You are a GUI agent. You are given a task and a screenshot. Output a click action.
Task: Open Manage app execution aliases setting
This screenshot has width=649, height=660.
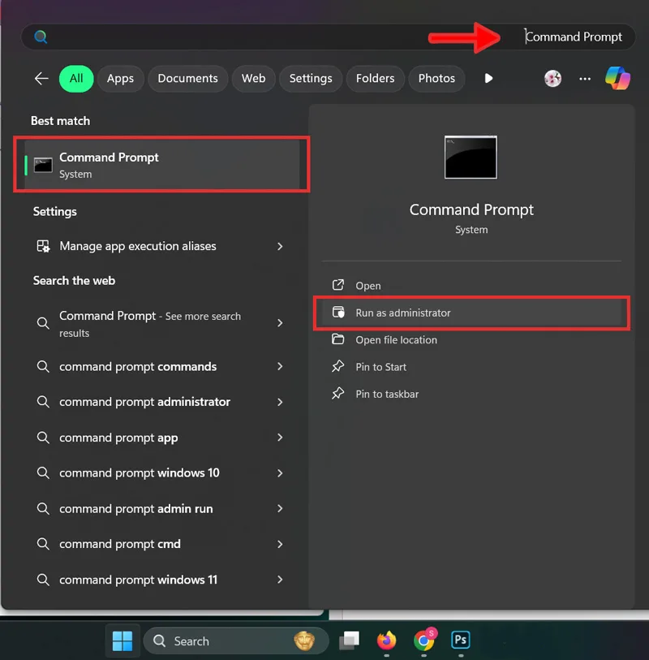162,246
